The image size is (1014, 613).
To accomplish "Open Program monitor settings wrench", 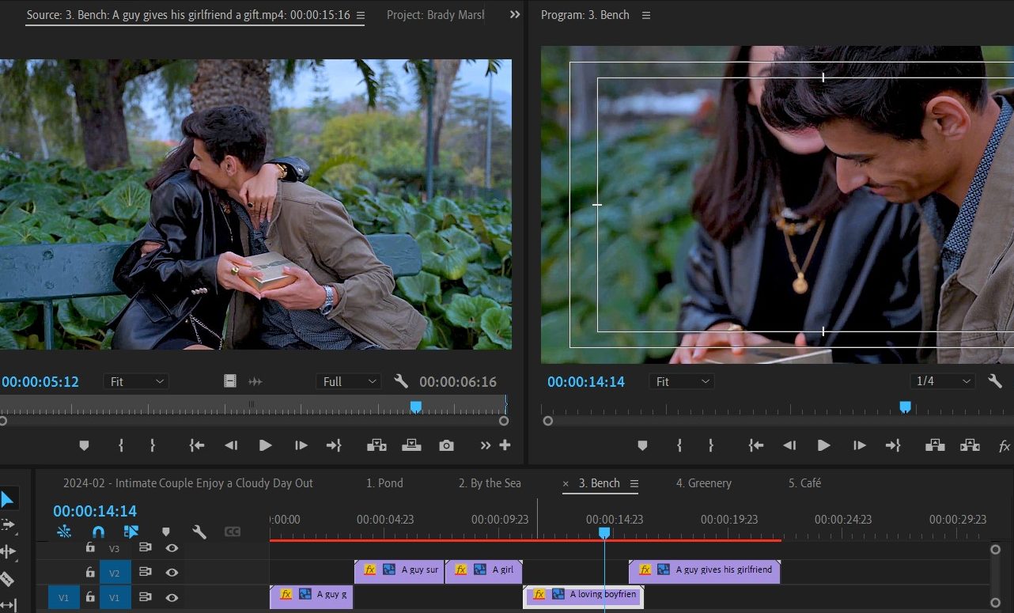I will click(x=995, y=381).
